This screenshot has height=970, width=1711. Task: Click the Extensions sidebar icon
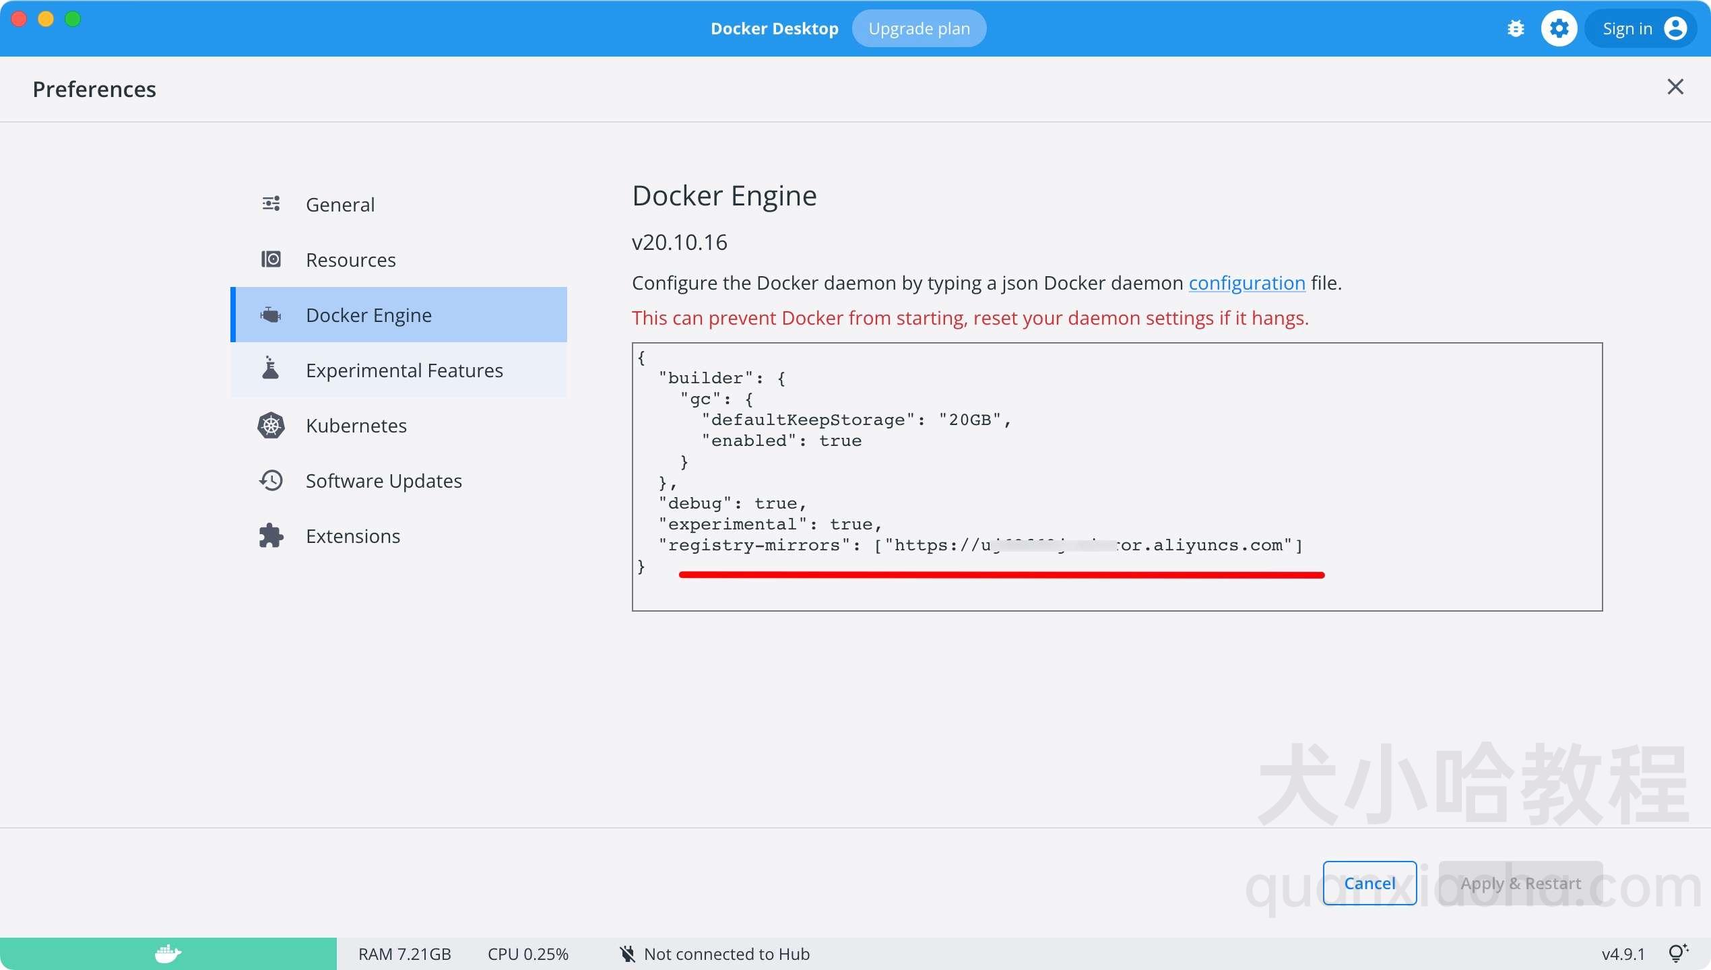(x=270, y=535)
